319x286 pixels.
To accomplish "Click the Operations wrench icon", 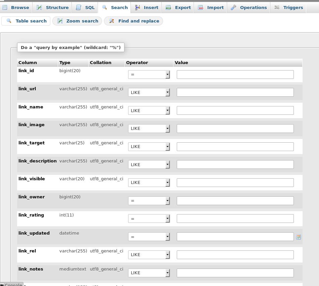I will pos(233,7).
